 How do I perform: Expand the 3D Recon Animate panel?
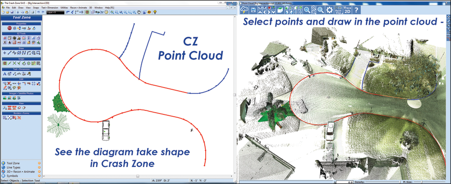pos(19,171)
